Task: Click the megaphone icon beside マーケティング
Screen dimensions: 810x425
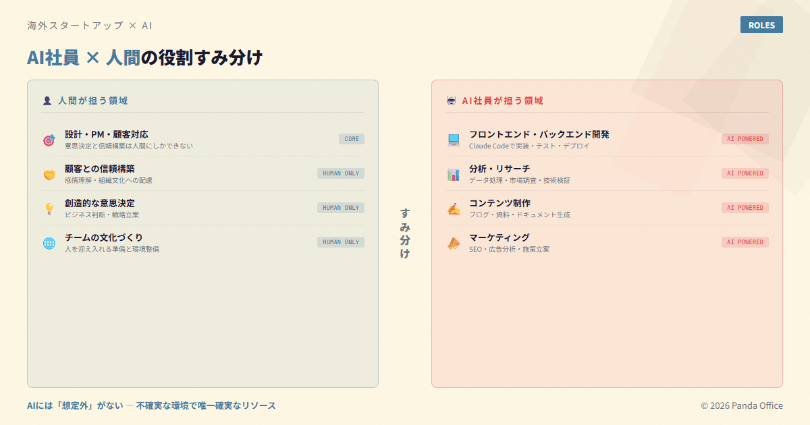Action: pos(454,243)
